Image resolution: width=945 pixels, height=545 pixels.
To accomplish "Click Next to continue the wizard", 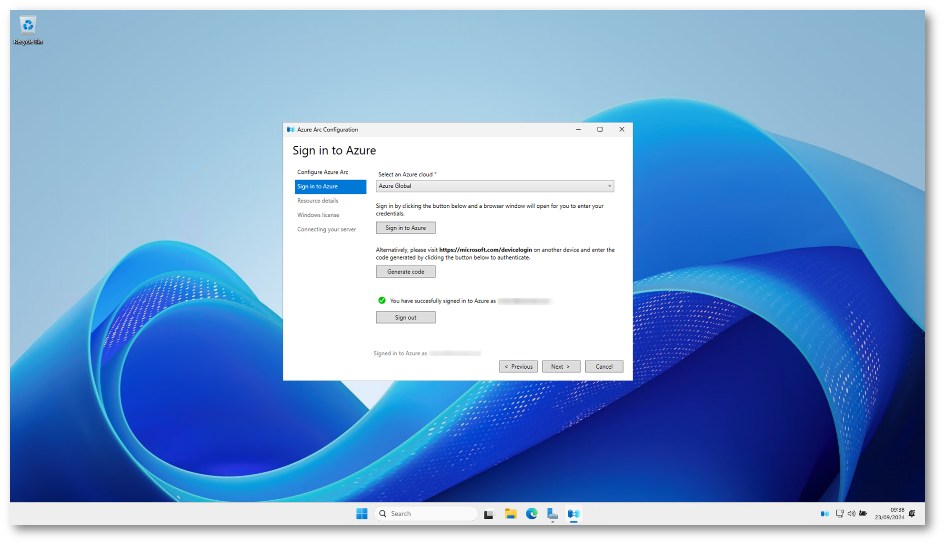I will (x=561, y=366).
